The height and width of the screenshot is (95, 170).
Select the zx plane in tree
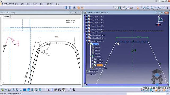click(x=97, y=53)
